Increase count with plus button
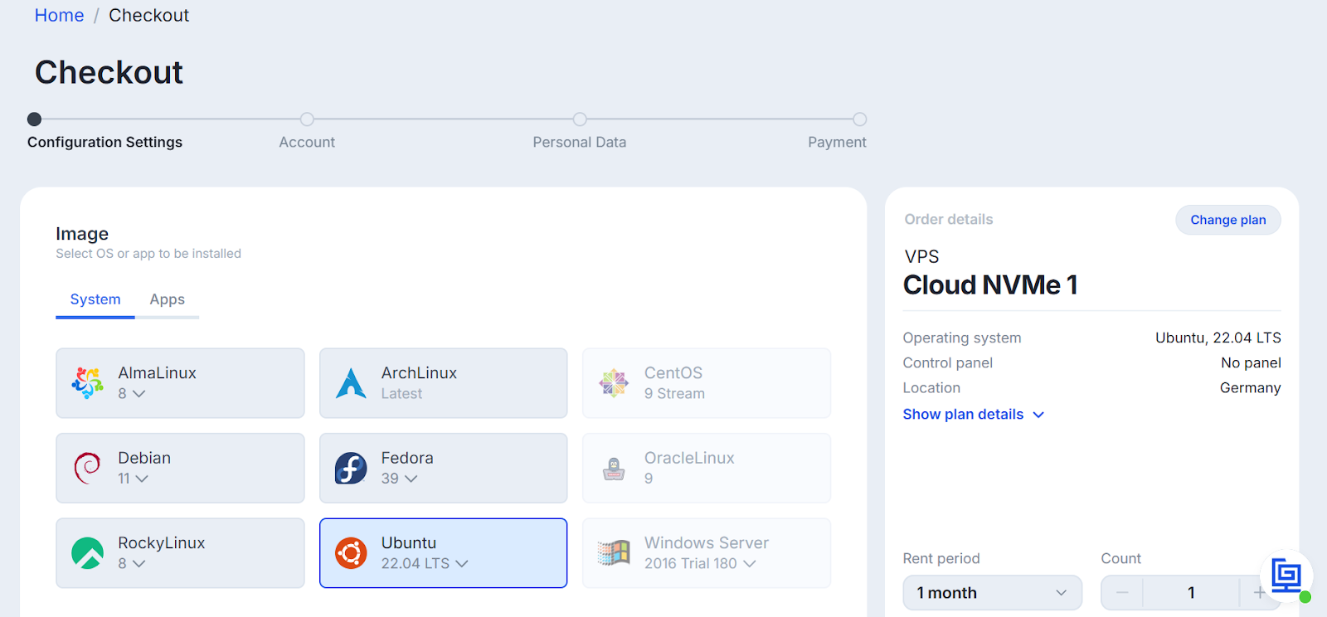Screen dimensions: 1327x617 (1259, 593)
